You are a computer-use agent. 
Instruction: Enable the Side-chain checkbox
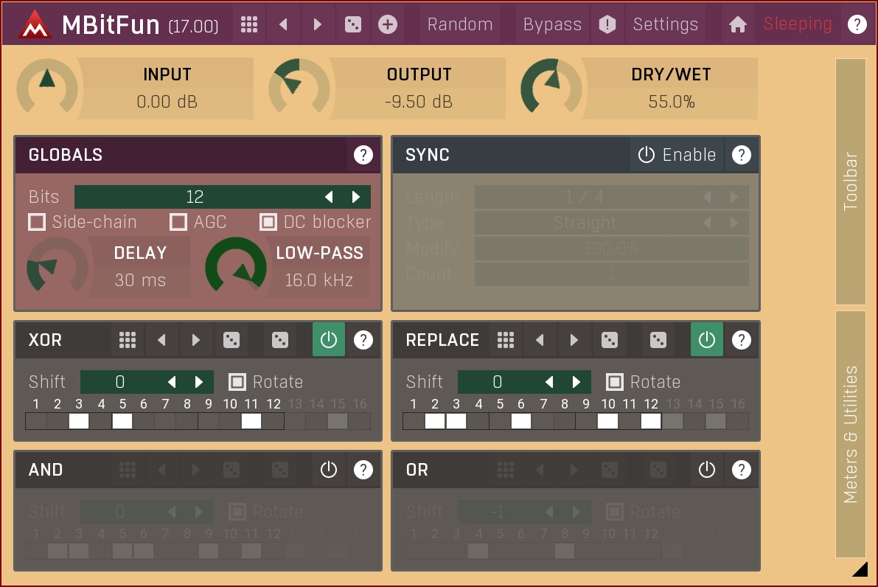pos(37,222)
